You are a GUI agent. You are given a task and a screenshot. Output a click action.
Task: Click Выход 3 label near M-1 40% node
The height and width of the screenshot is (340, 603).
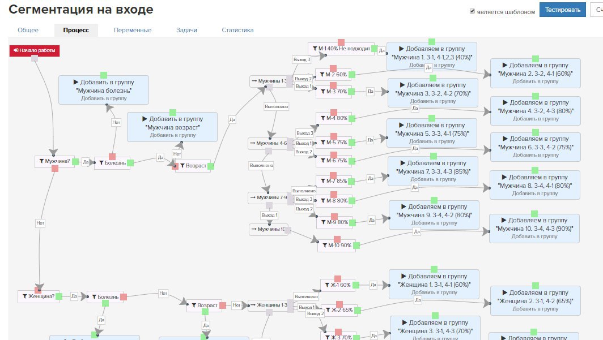pyautogui.click(x=301, y=59)
